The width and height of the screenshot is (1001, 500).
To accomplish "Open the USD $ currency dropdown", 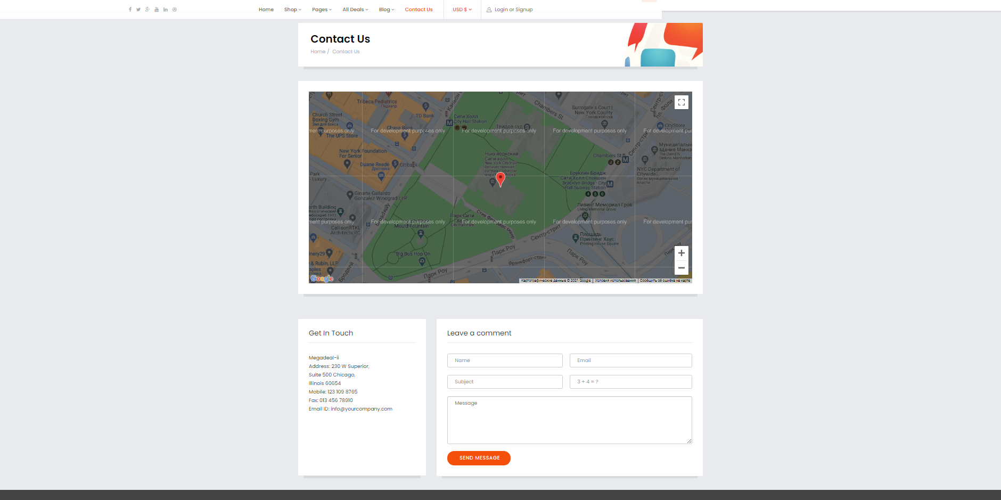I will click(x=462, y=10).
